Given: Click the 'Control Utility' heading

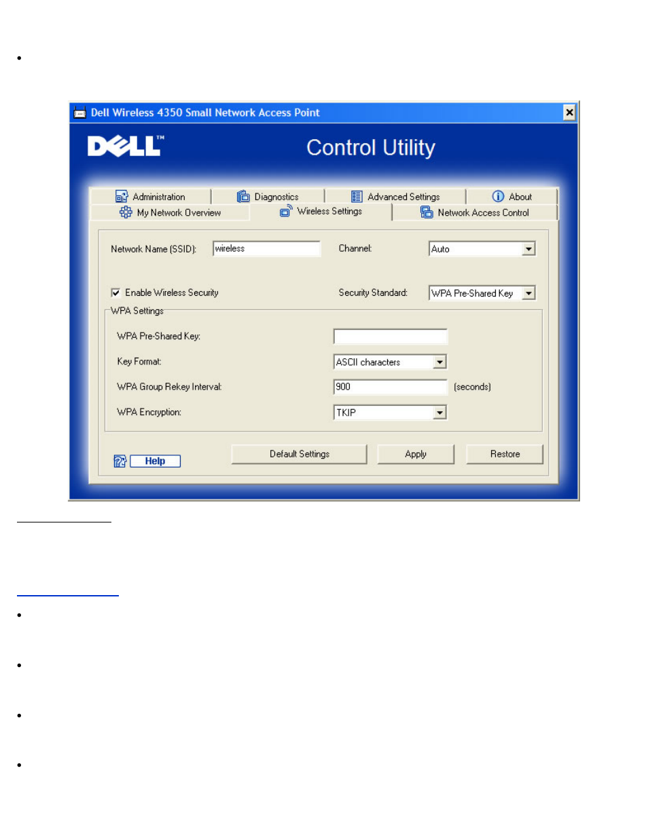Looking at the screenshot, I should 371,147.
